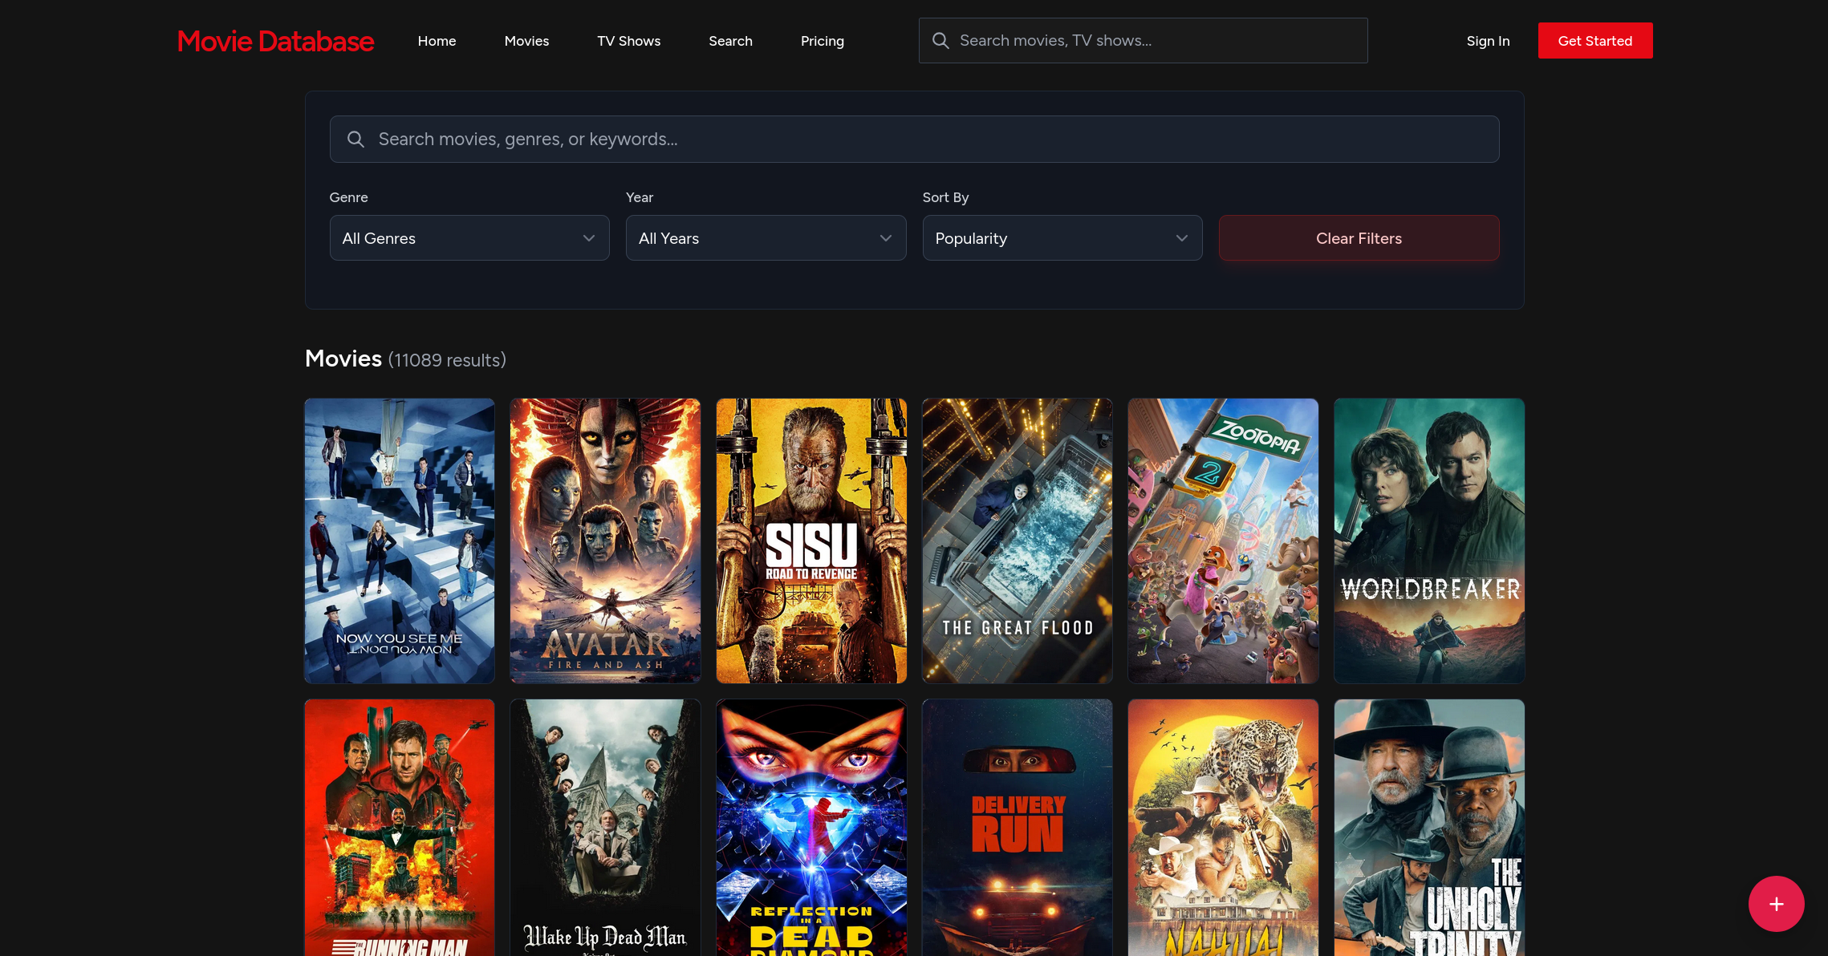The image size is (1828, 956).
Task: Change sorting via the Popularity dropdown
Action: (1062, 237)
